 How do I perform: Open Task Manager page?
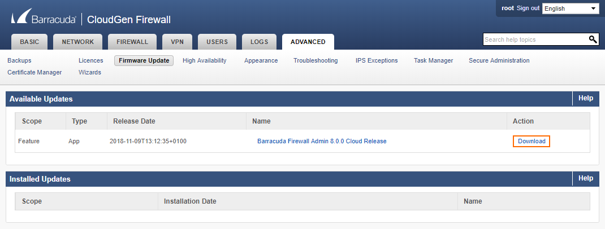(433, 60)
